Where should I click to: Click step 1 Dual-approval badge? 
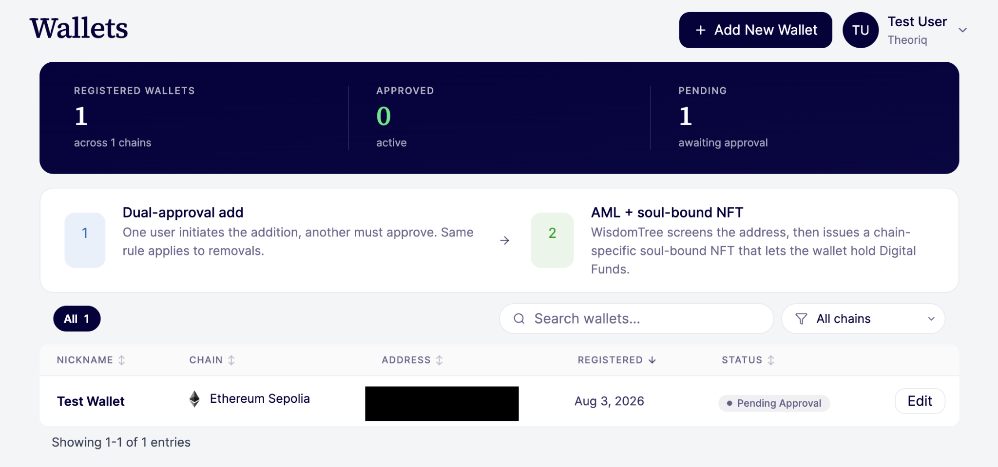tap(85, 240)
